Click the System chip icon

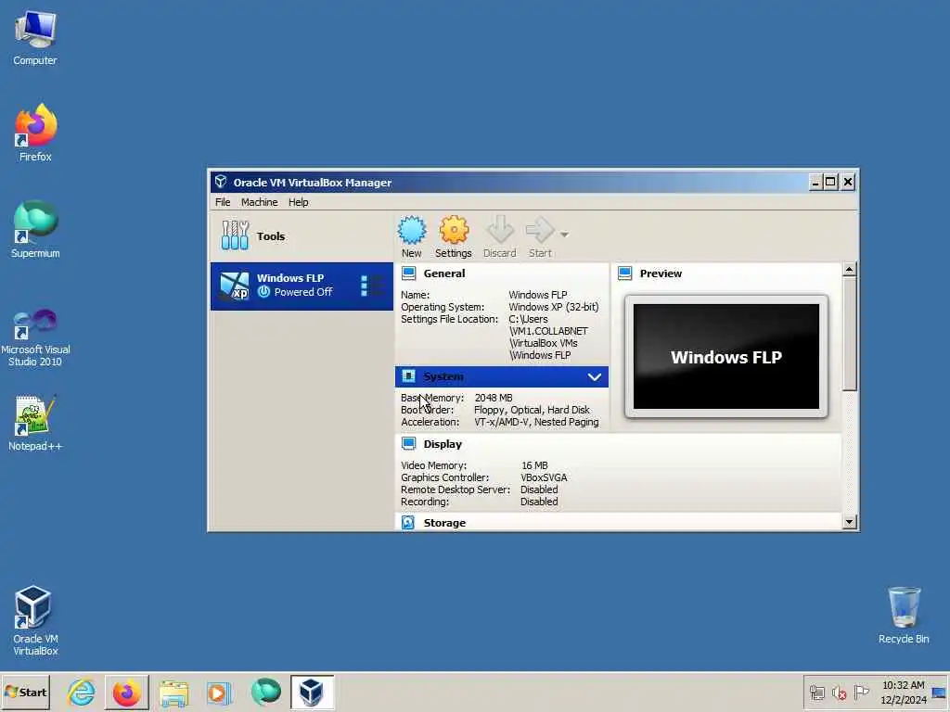[409, 376]
